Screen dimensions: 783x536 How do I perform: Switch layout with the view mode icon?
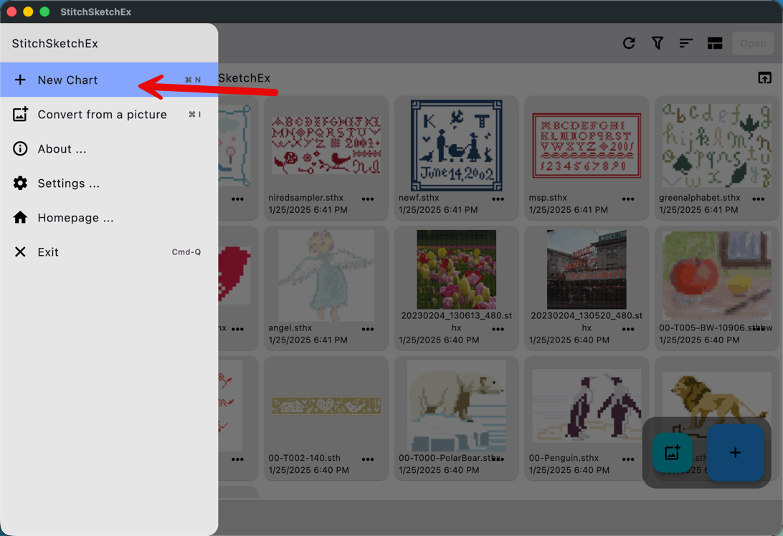[715, 44]
